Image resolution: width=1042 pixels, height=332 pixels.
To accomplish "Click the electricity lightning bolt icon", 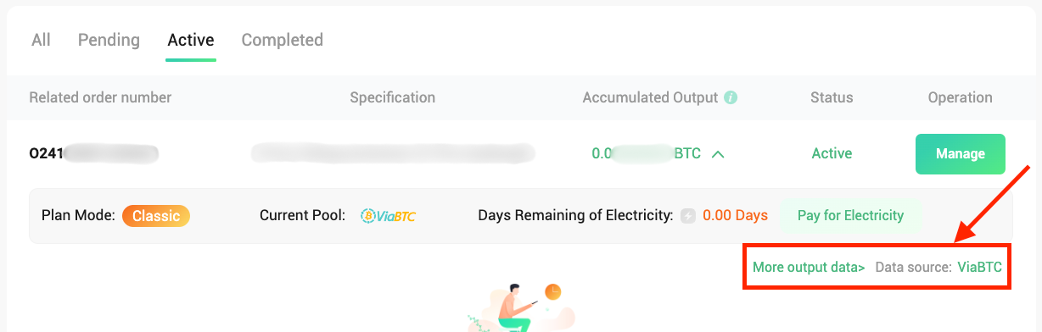I will click(688, 216).
